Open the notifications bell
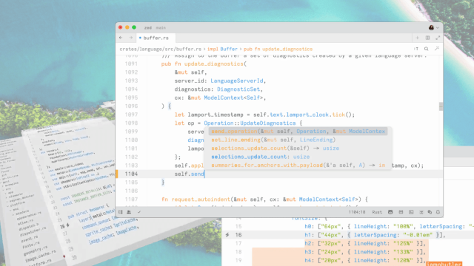Image resolution: width=474 pixels, height=266 pixels. pyautogui.click(x=438, y=212)
